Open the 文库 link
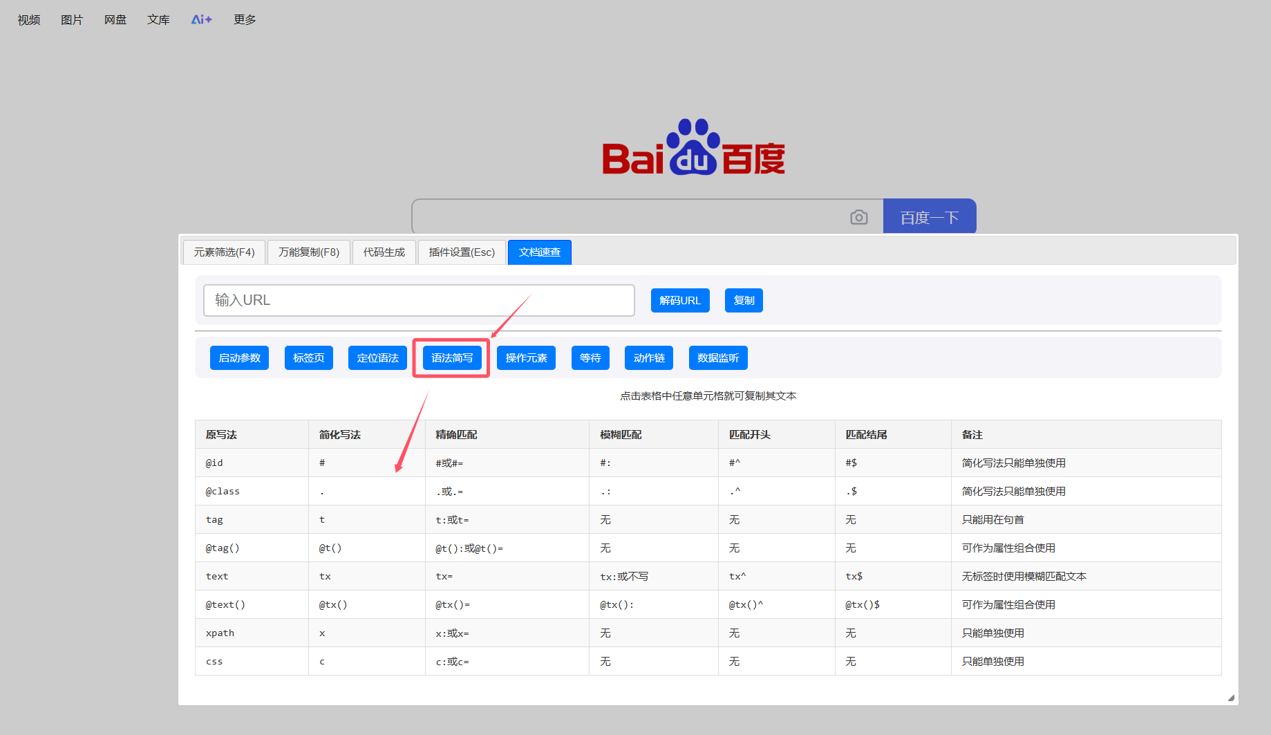The width and height of the screenshot is (1271, 735). click(158, 19)
